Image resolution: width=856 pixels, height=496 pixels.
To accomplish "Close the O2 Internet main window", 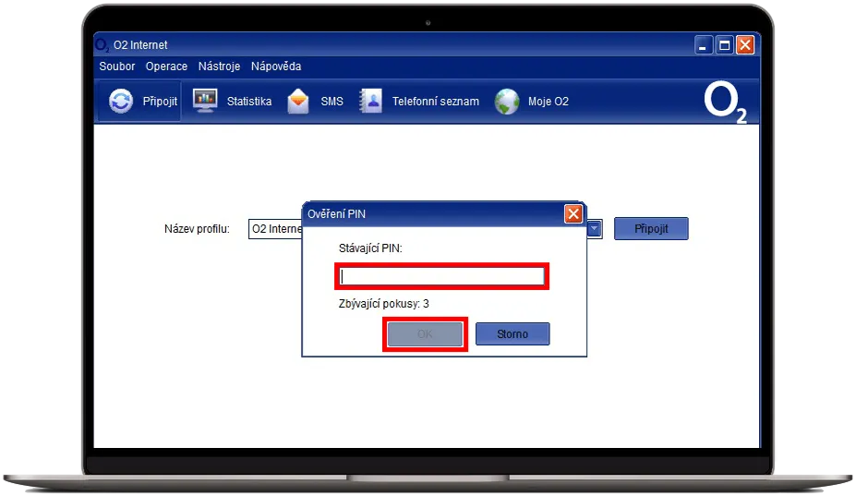I will point(744,45).
